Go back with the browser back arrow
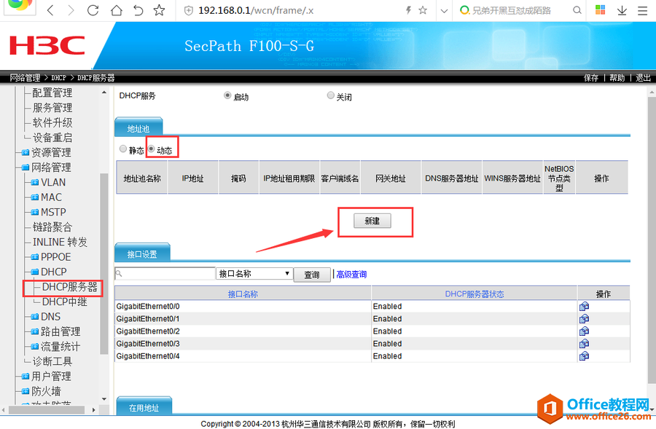Image resolution: width=656 pixels, height=429 pixels. point(50,10)
